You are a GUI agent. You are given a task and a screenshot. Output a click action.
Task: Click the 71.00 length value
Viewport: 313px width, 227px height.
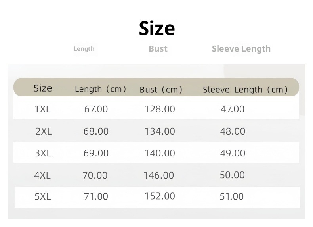pos(96,196)
